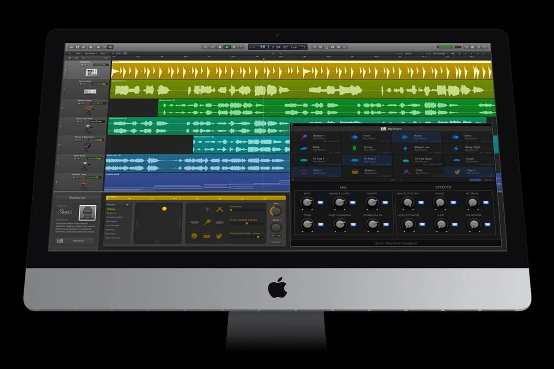This screenshot has height=369, width=554.
Task: Open the View dropdown in the tracks area
Action: point(102,54)
